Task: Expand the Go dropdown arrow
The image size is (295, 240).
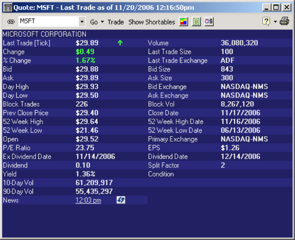Action: point(102,22)
